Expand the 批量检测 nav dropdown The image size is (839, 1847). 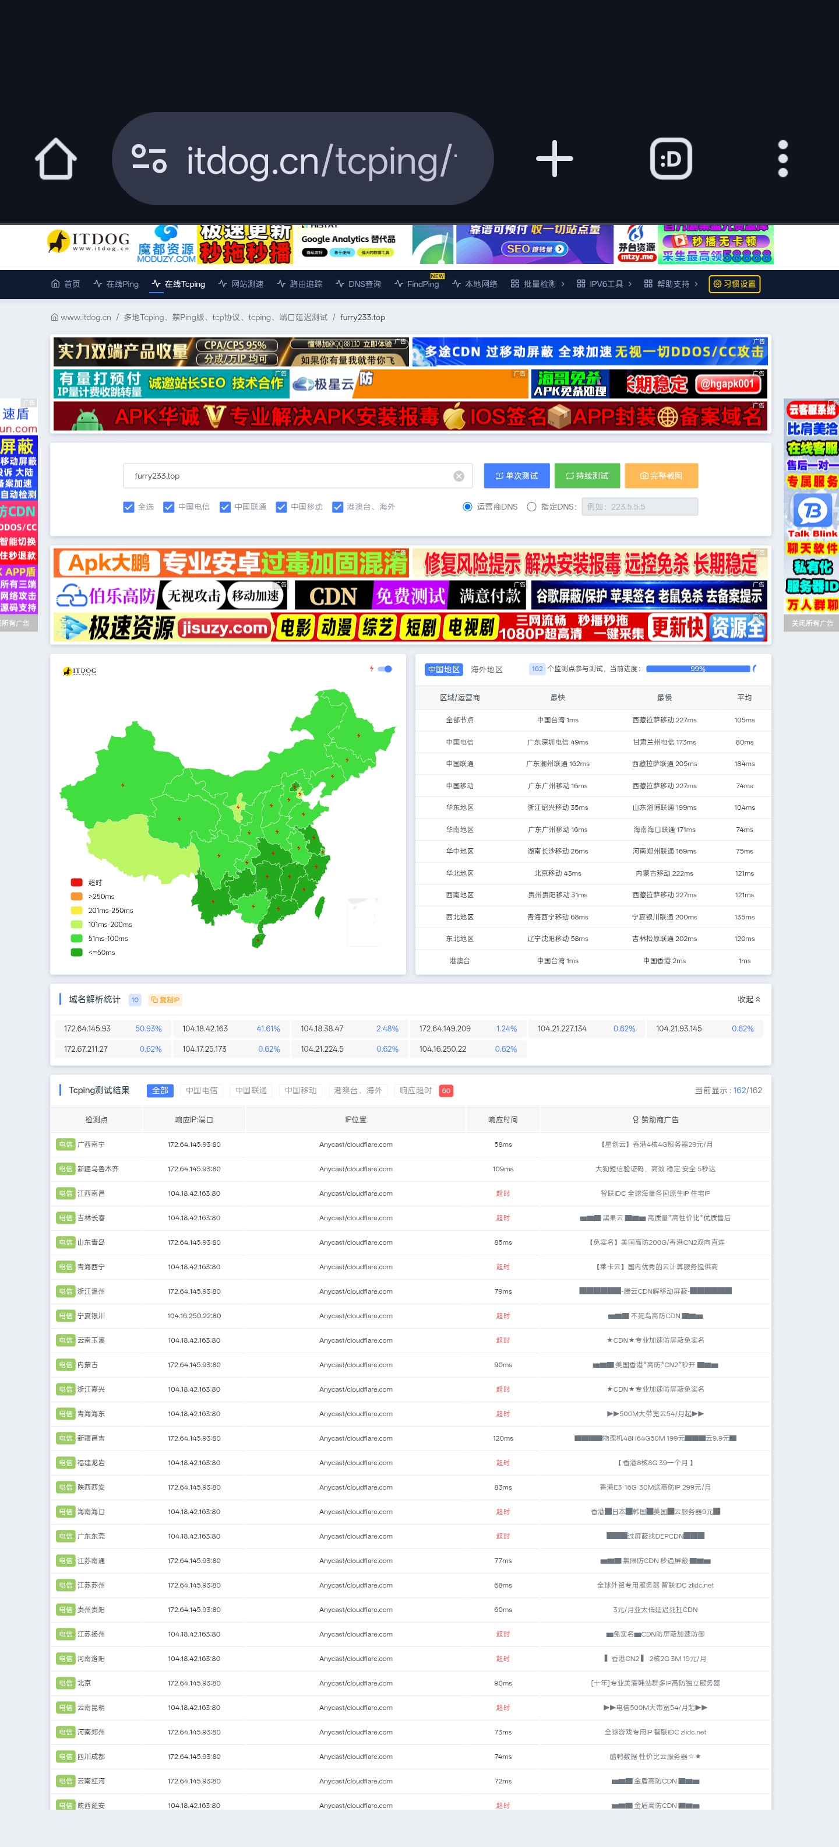(x=537, y=284)
